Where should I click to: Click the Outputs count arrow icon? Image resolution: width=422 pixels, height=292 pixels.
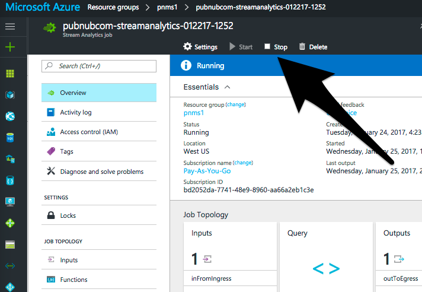pyautogui.click(x=399, y=259)
